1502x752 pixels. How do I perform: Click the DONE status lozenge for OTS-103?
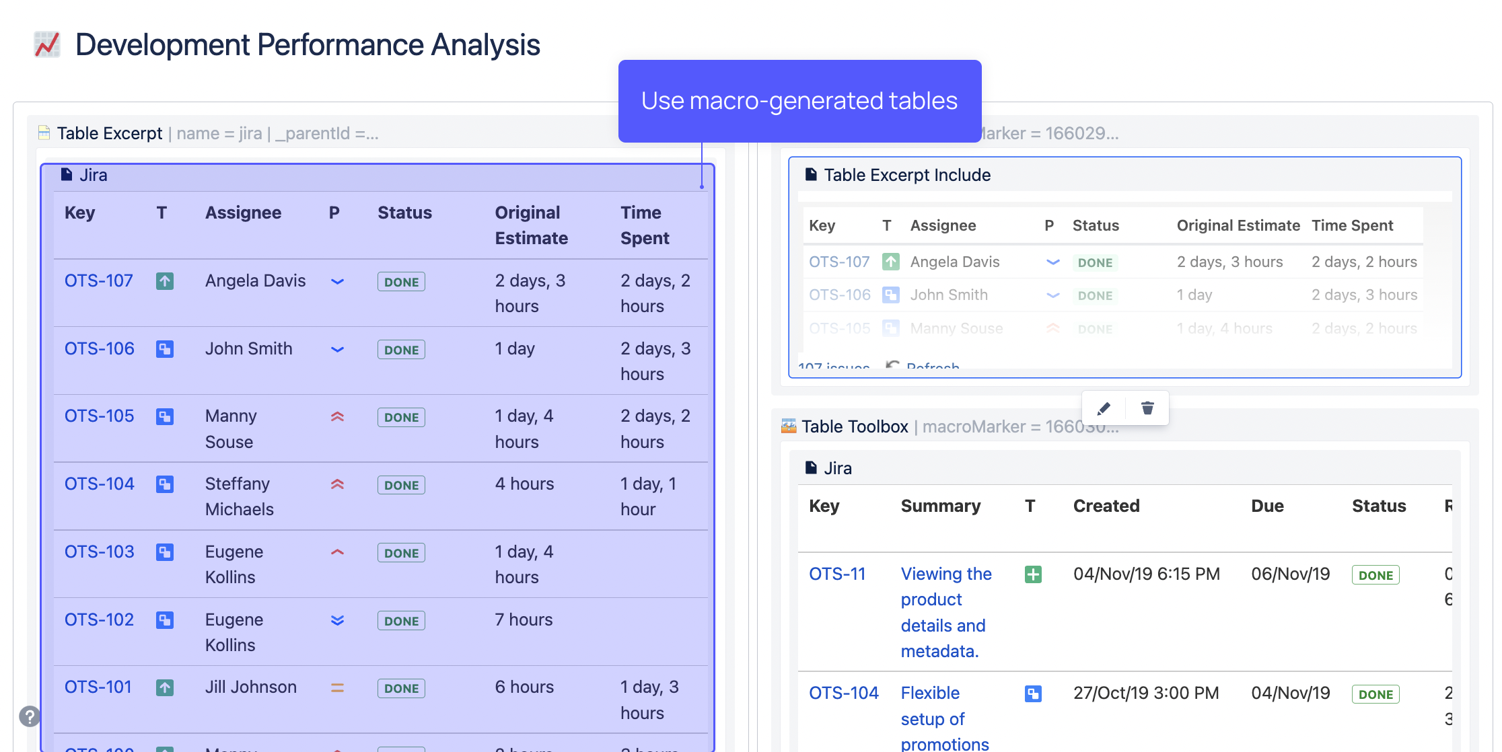pyautogui.click(x=401, y=552)
